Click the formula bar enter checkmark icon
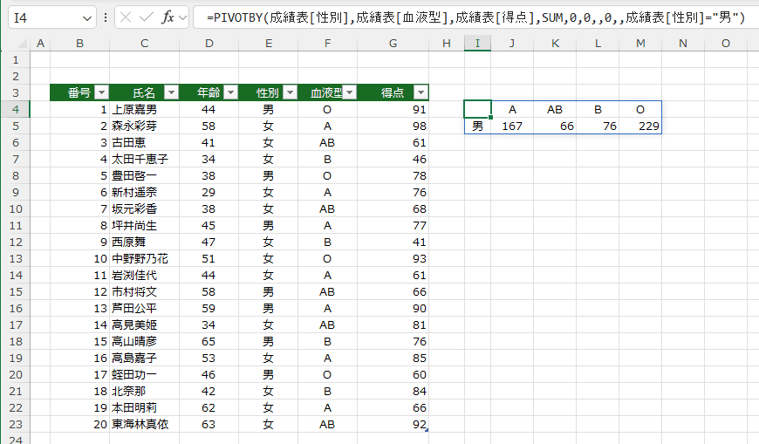The width and height of the screenshot is (759, 444). (x=146, y=18)
